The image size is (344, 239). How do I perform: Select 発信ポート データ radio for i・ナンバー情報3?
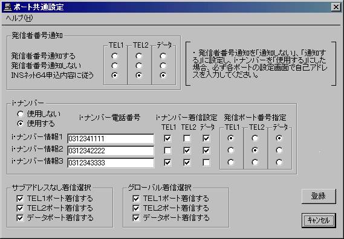pos(279,162)
